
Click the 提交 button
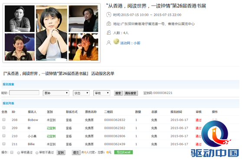tap(76, 153)
